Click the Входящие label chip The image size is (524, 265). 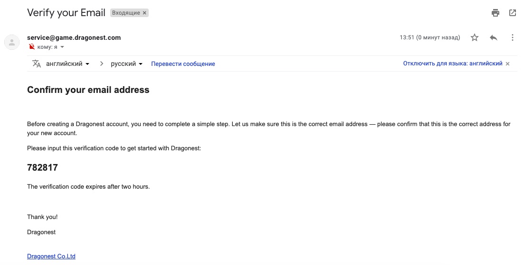pyautogui.click(x=126, y=13)
